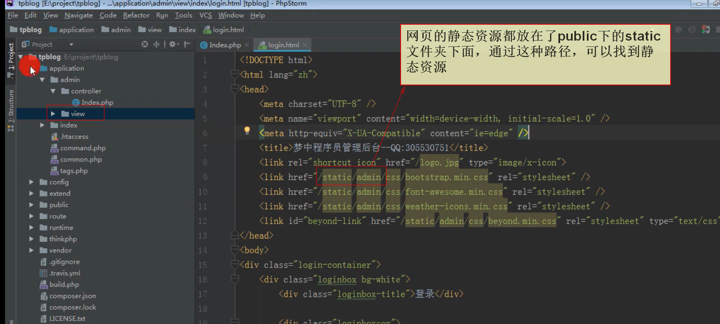Collapse the admin folder
The image size is (720, 324).
coord(42,80)
